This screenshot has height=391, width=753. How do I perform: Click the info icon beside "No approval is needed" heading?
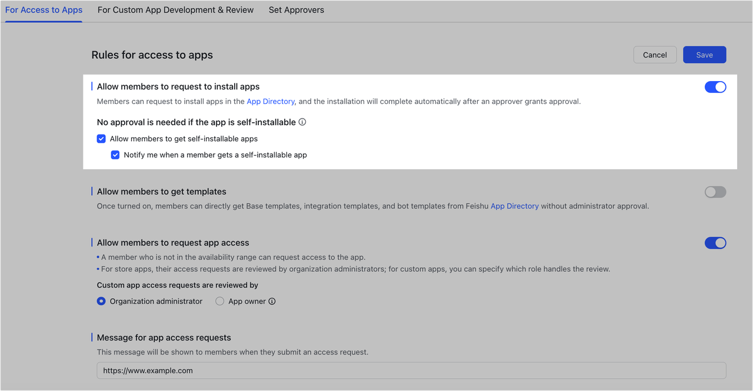(x=302, y=122)
